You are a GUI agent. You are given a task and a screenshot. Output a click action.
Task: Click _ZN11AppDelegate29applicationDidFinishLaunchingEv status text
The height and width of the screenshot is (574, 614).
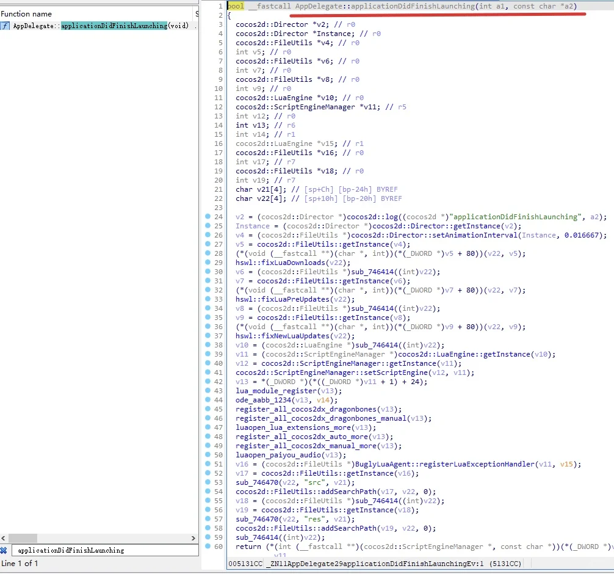[374, 564]
